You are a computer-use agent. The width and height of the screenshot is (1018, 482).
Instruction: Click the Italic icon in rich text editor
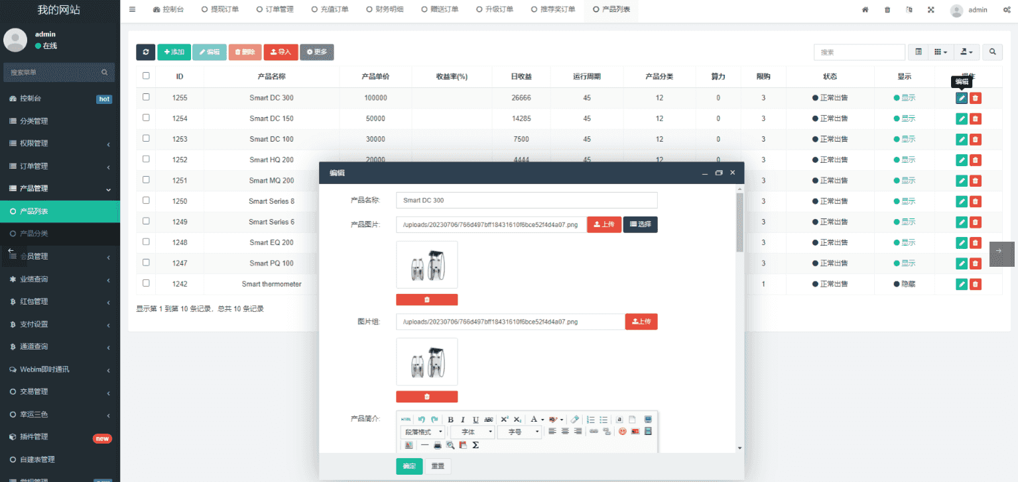coord(463,420)
